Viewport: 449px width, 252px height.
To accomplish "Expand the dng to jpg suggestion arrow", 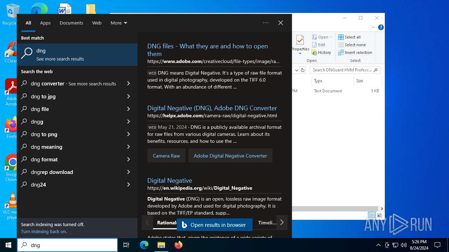I will click(x=128, y=96).
